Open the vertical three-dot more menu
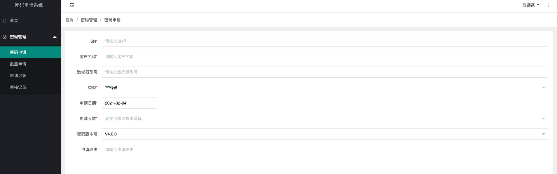This screenshot has width=557, height=174. pyautogui.click(x=549, y=5)
